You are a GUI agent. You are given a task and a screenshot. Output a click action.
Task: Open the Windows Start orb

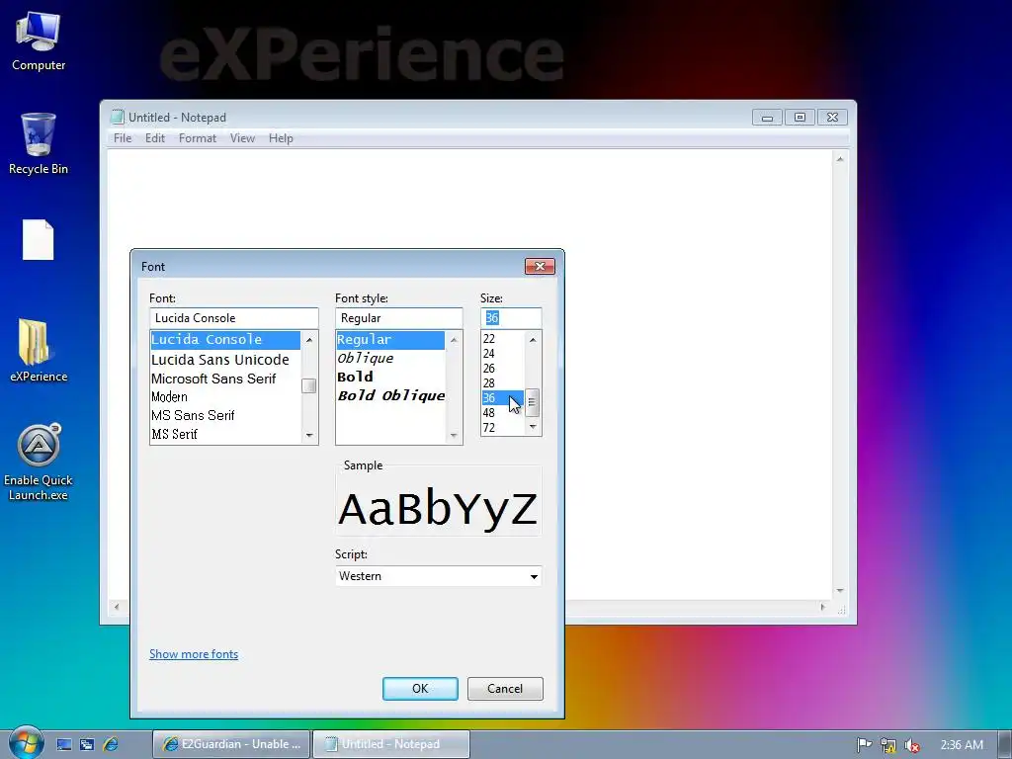tap(26, 743)
